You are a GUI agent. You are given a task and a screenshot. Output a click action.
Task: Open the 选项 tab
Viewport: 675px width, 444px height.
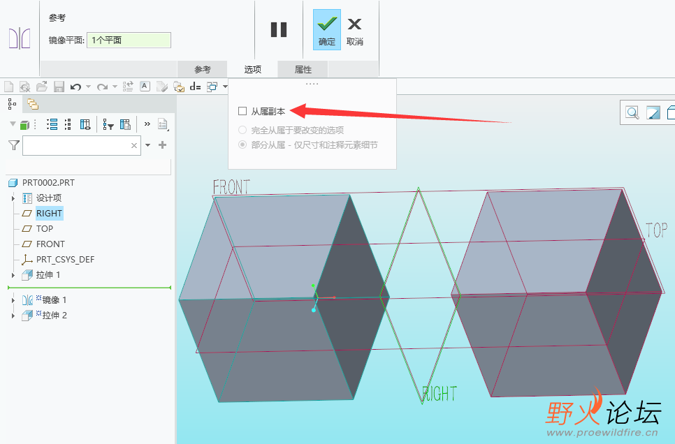(253, 69)
